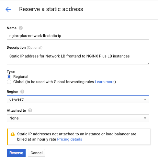Open the help icon beside Region
This screenshot has width=158, height=161.
click(22, 92)
